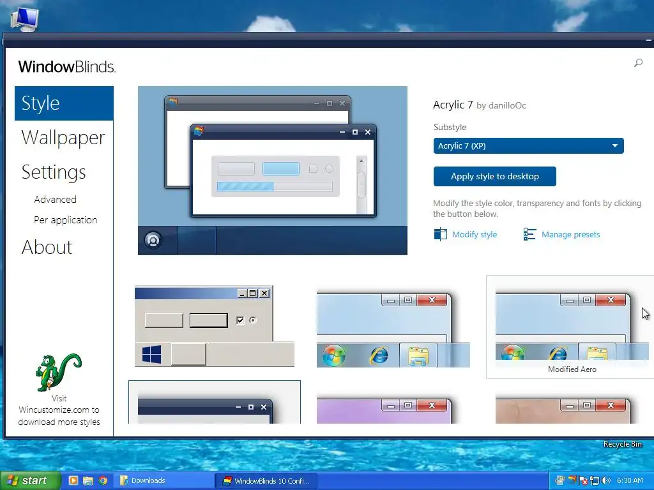
Task: Open Per application settings
Action: pyautogui.click(x=66, y=220)
